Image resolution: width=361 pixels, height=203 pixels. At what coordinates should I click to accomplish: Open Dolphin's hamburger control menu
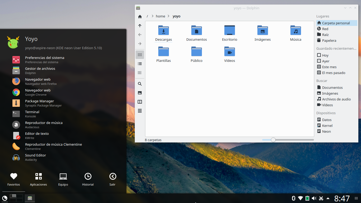(x=140, y=111)
